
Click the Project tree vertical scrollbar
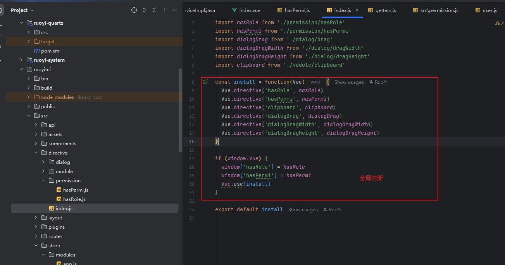180,110
